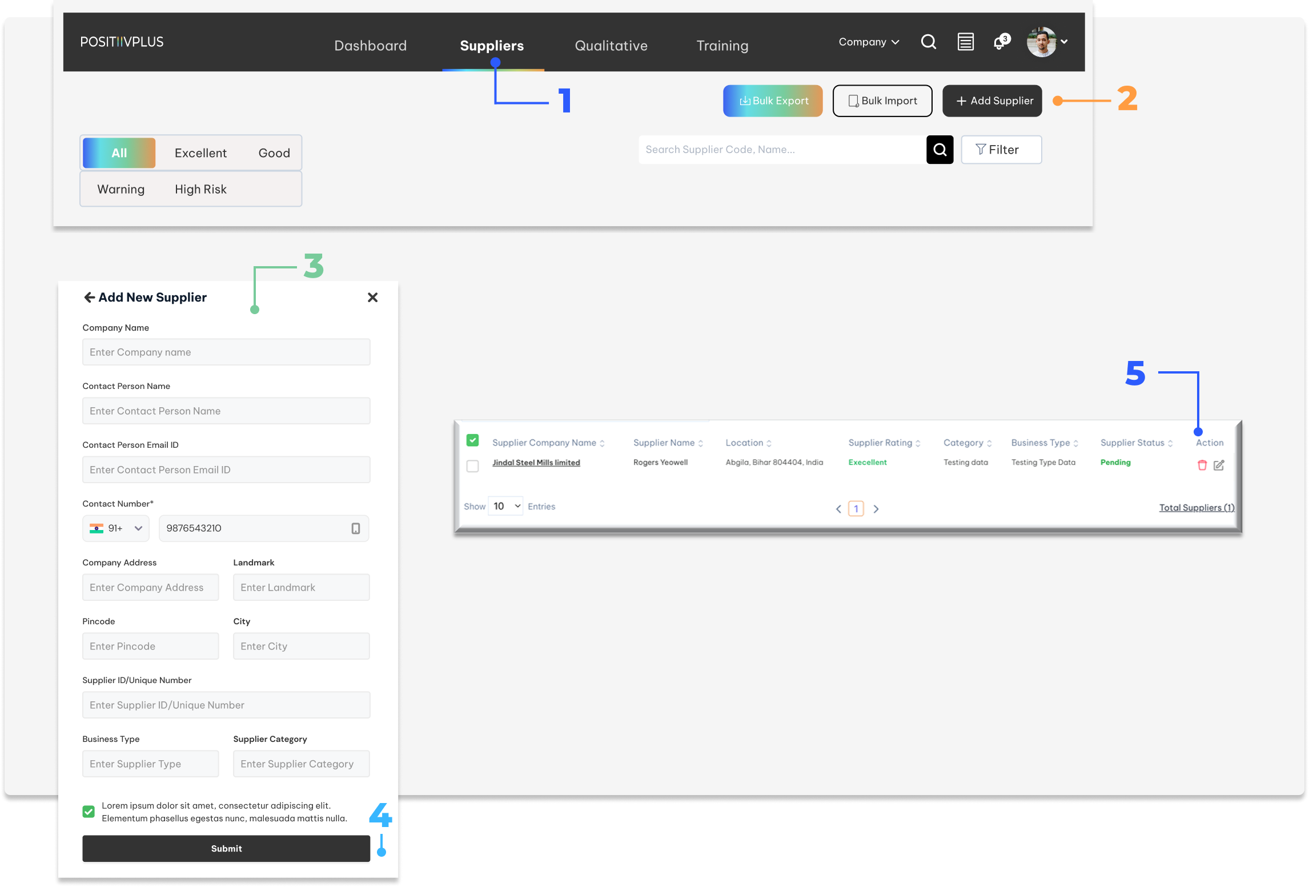Edit Jindal Steel Mills row with pencil icon

coord(1219,465)
